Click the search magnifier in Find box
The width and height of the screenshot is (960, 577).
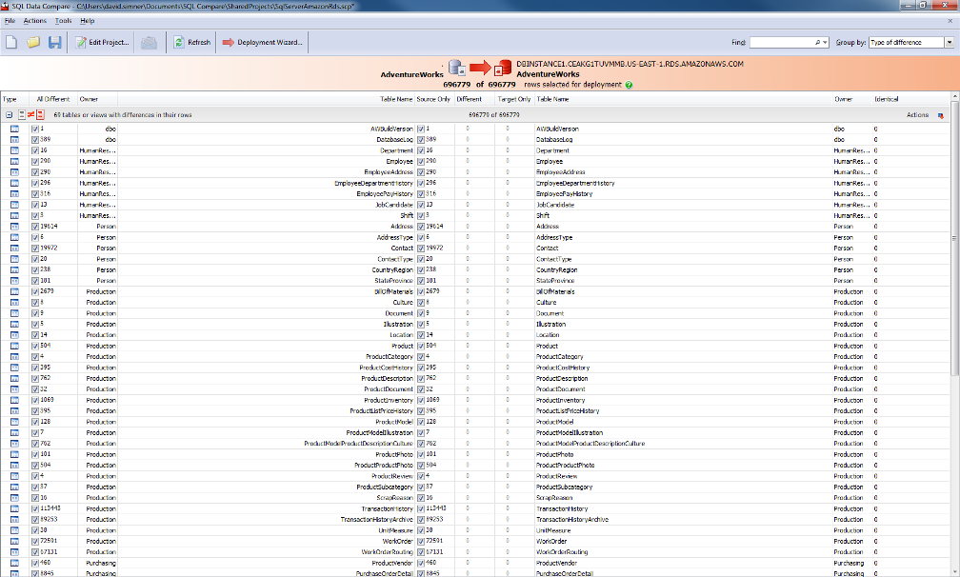coord(817,42)
